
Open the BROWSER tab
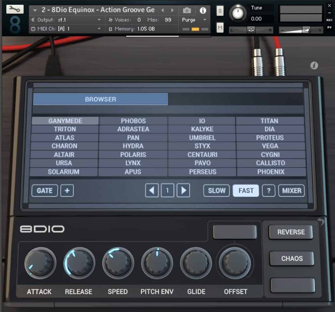tap(100, 99)
